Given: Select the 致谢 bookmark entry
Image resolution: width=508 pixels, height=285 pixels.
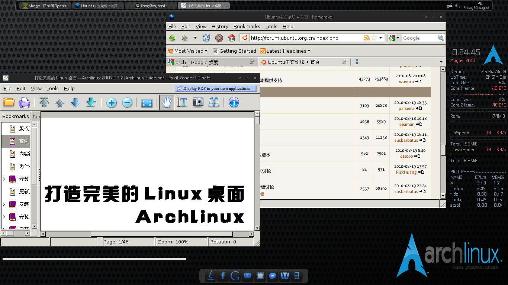Looking at the screenshot, I should [16, 141].
